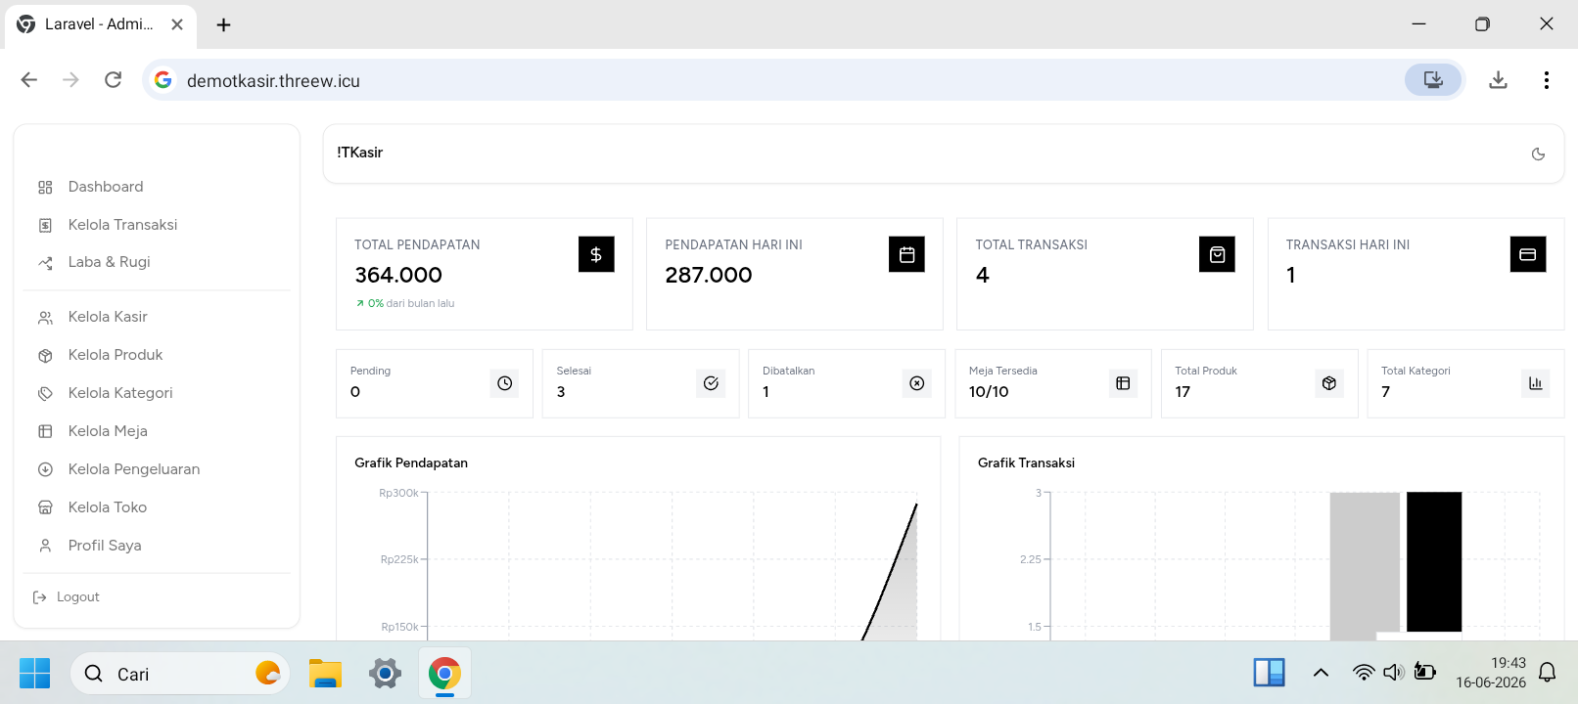This screenshot has width=1578, height=704.
Task: Click the clock icon in Pending card
Action: [504, 383]
